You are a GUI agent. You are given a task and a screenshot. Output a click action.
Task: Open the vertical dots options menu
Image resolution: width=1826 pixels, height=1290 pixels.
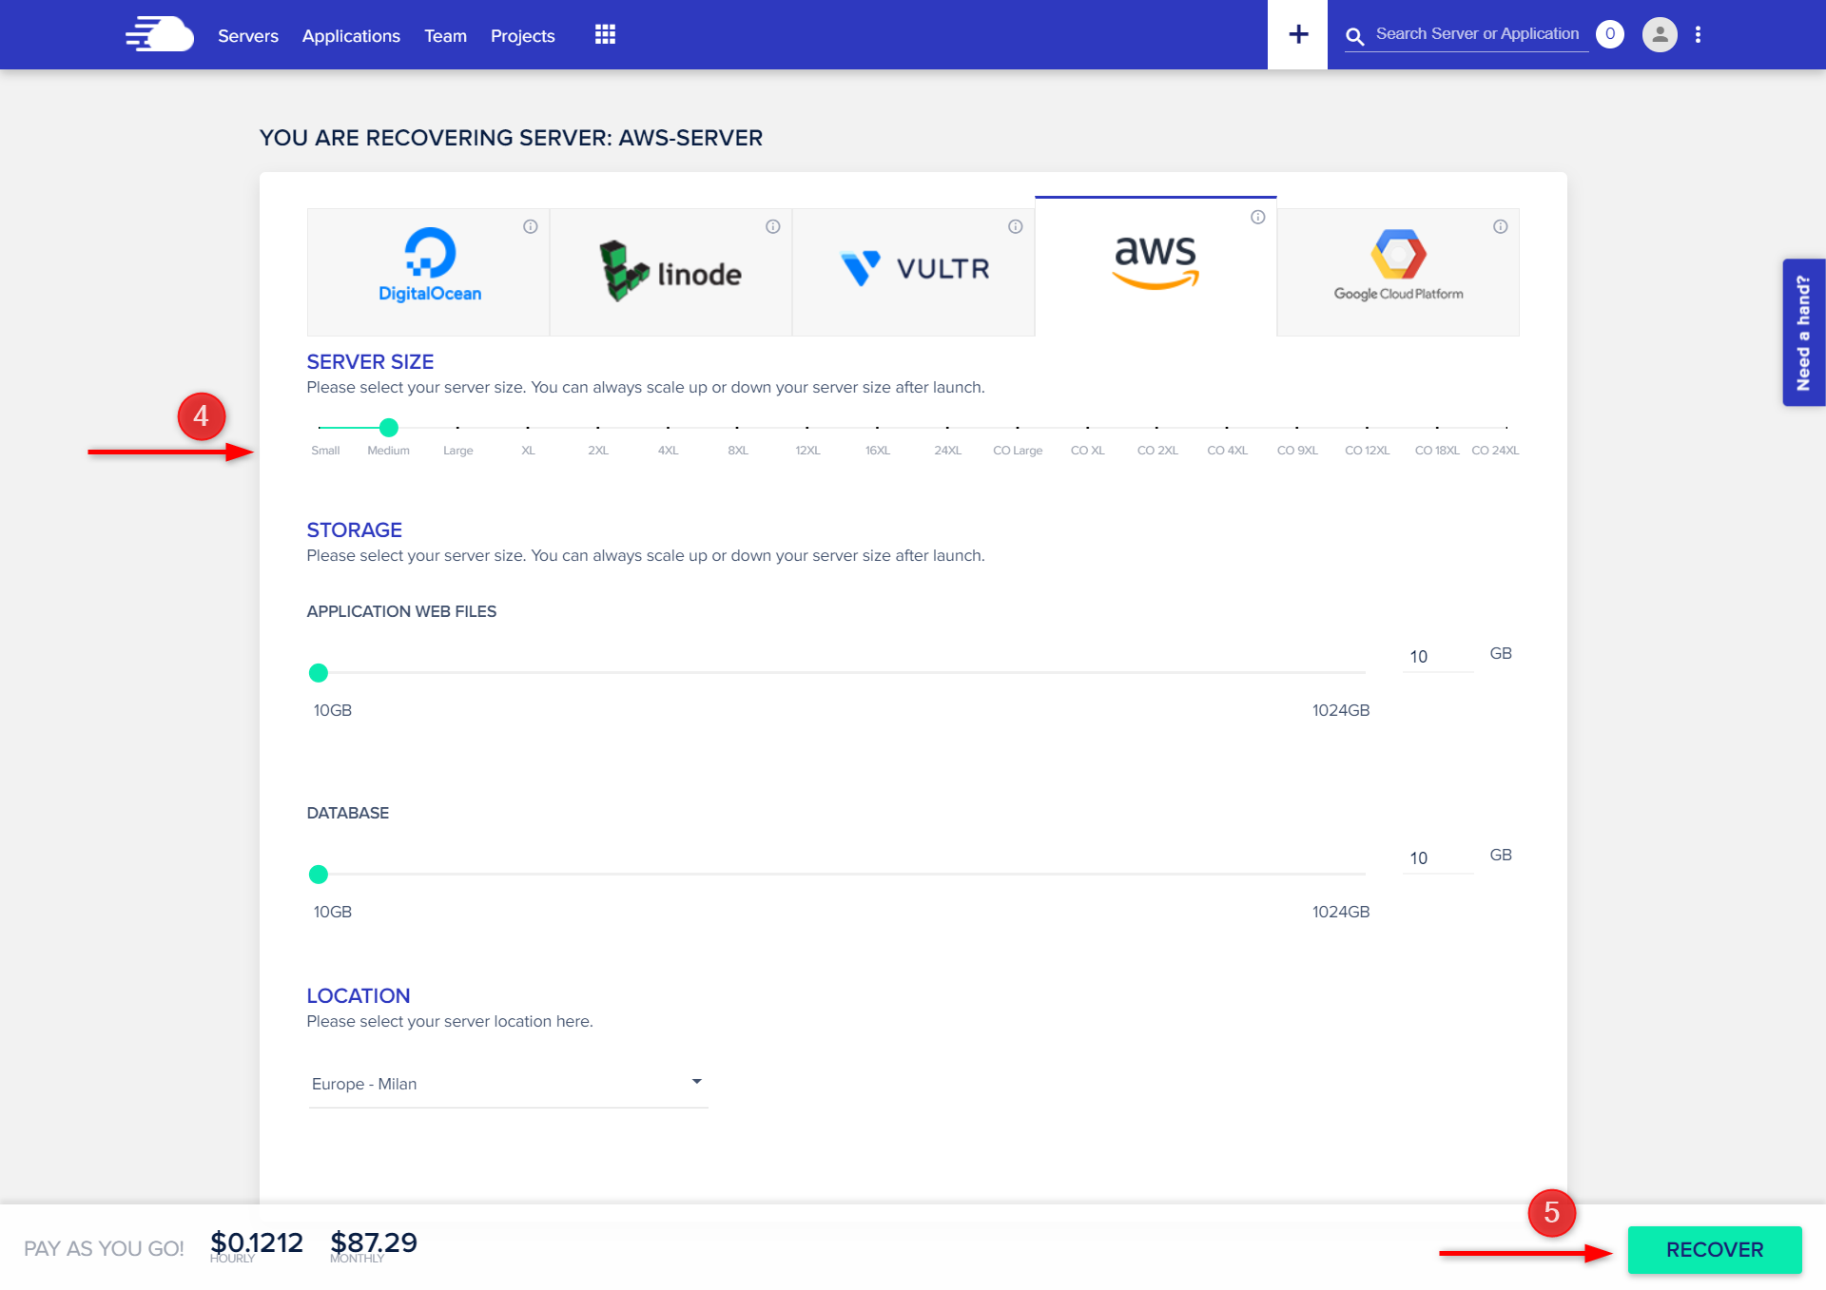1698,35
